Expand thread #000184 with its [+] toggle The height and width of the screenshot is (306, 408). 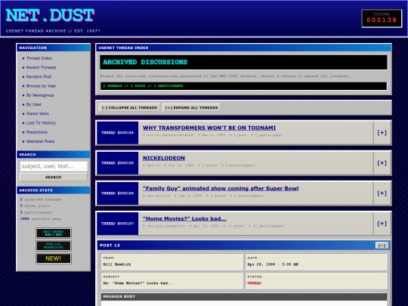coord(382,133)
